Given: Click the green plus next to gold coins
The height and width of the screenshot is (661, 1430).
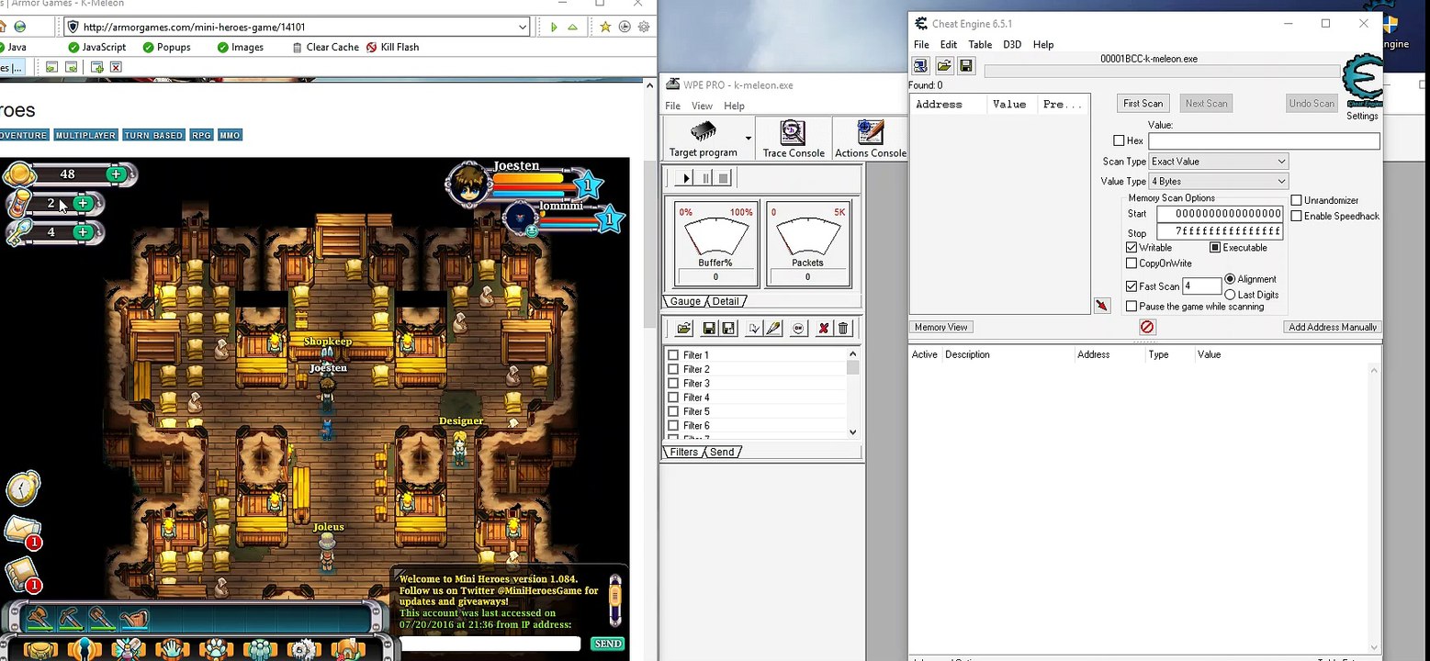Looking at the screenshot, I should (x=116, y=174).
